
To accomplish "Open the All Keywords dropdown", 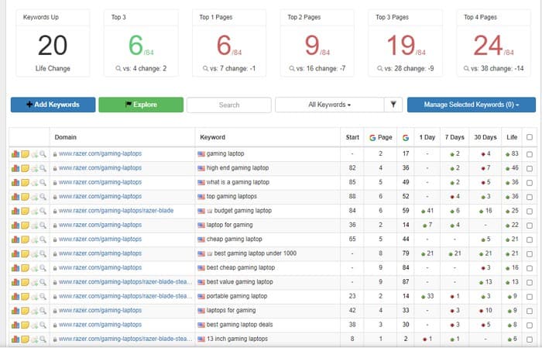I will (x=329, y=105).
